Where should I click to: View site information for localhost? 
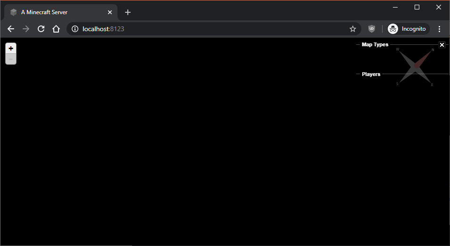pyautogui.click(x=75, y=29)
